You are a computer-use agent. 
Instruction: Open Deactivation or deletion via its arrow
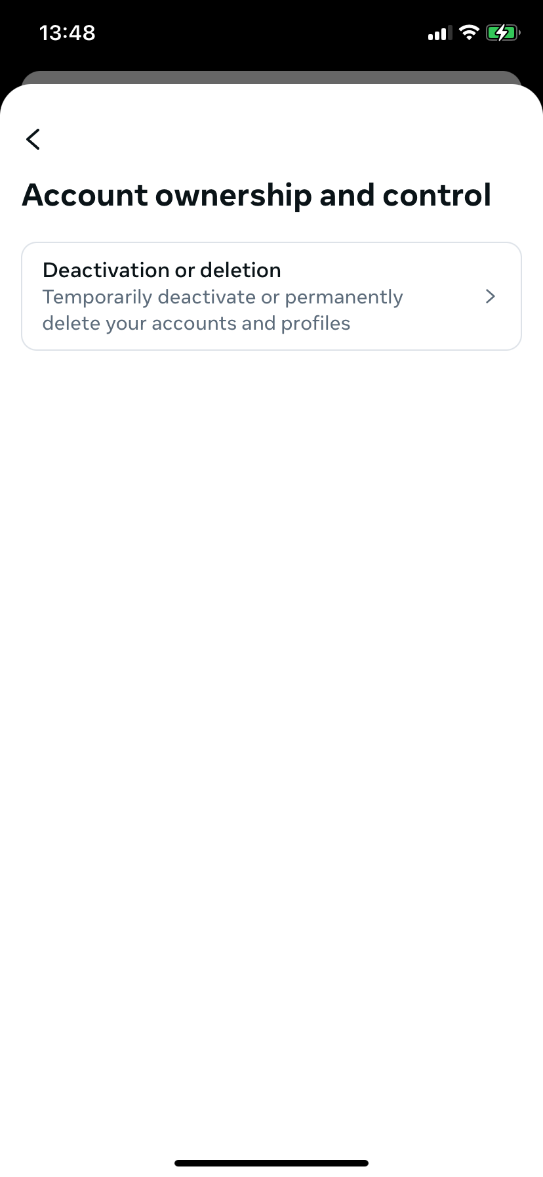(x=489, y=296)
